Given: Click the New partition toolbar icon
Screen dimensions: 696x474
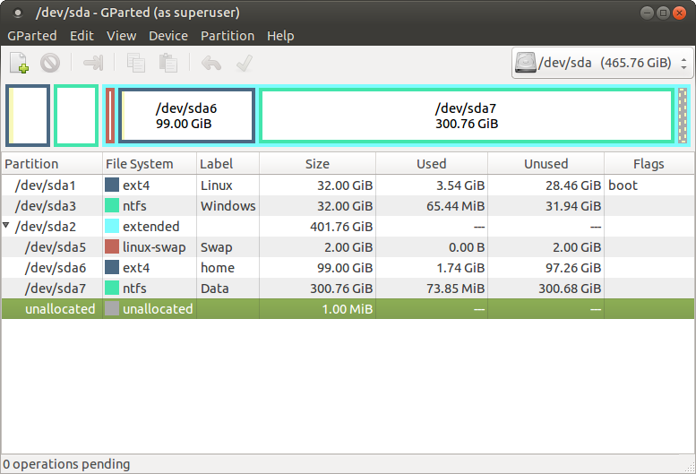Looking at the screenshot, I should [20, 63].
